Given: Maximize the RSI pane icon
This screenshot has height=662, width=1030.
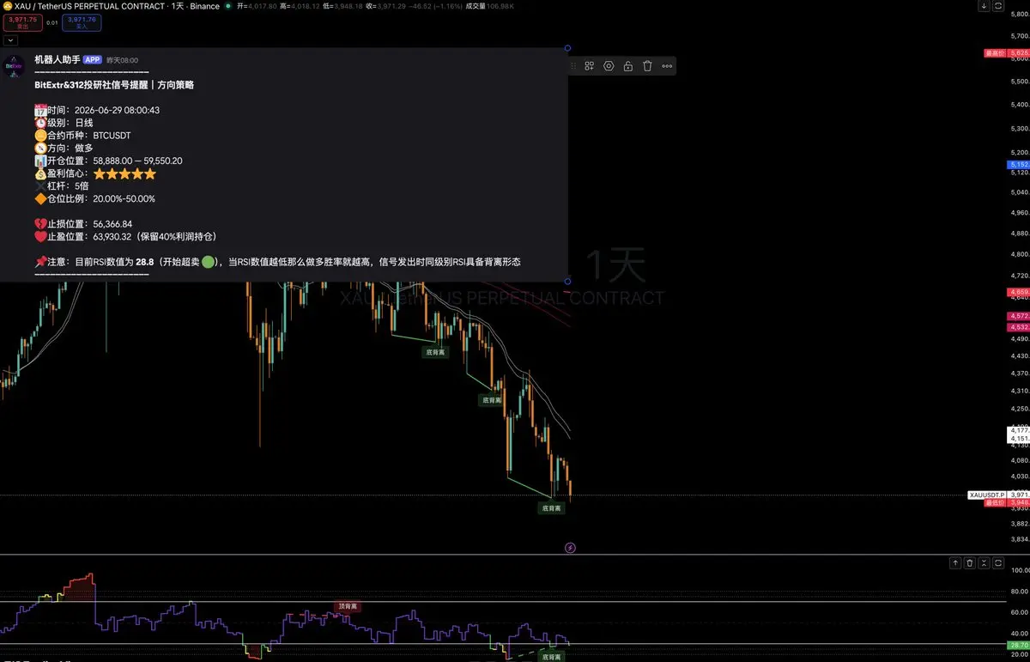Looking at the screenshot, I should pos(998,563).
